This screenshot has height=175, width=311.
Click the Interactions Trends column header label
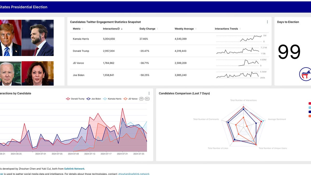click(x=227, y=29)
